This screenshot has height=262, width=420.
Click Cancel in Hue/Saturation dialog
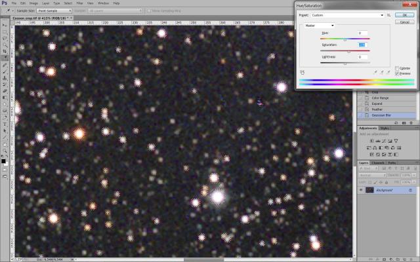pyautogui.click(x=403, y=21)
